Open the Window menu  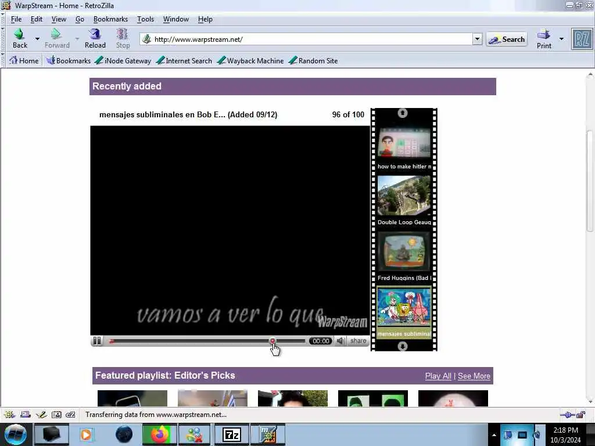click(x=175, y=19)
